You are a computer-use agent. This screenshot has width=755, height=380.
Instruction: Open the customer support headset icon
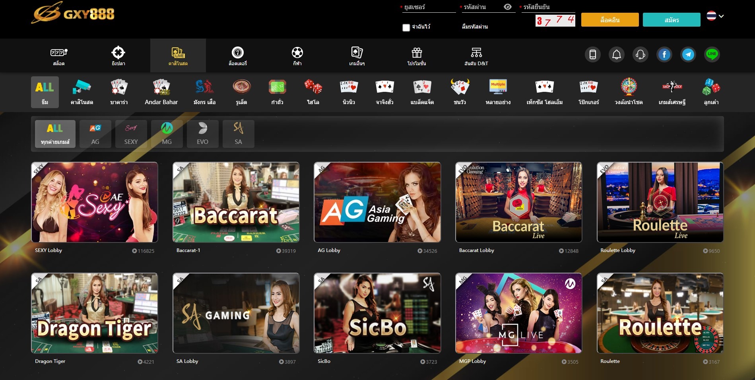[640, 54]
